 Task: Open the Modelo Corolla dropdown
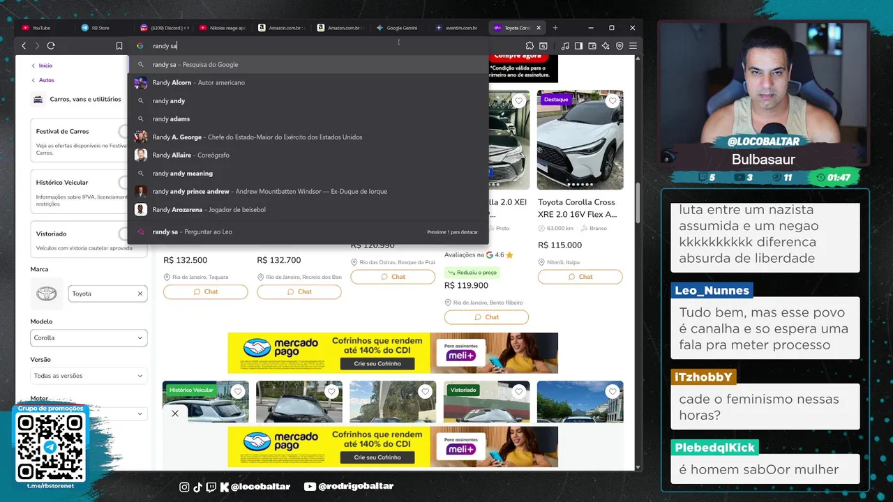pos(89,337)
